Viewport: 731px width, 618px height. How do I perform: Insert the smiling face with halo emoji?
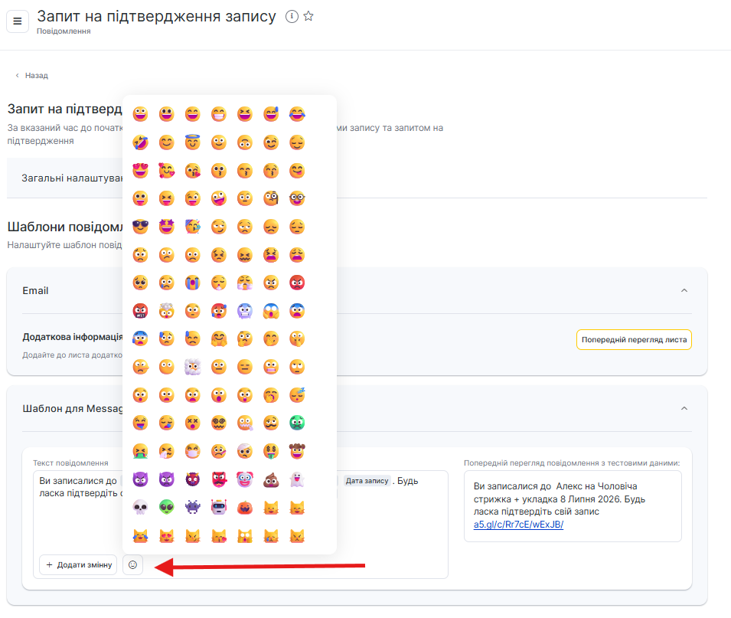point(193,142)
